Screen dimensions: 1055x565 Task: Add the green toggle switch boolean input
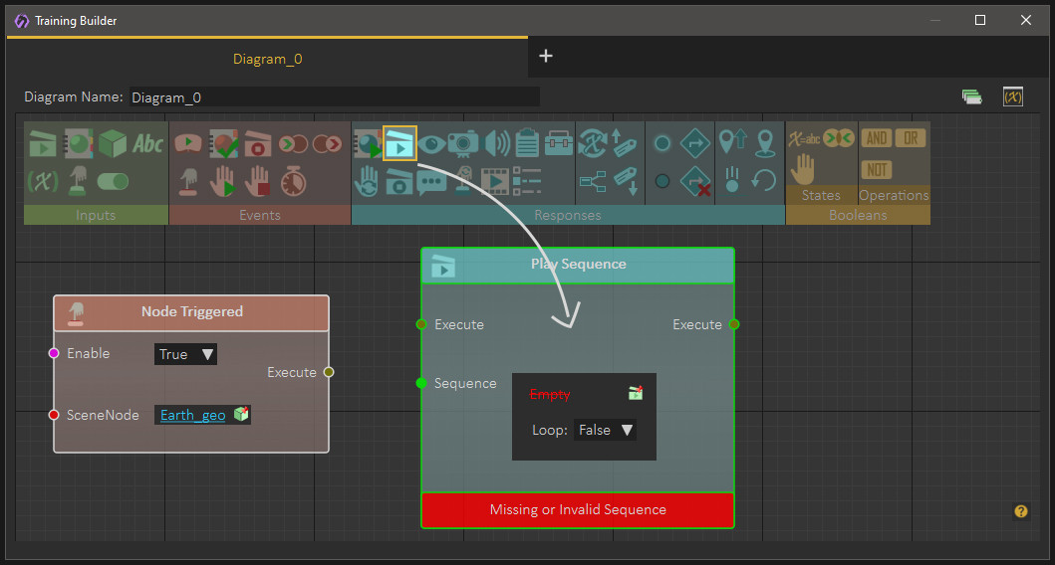(x=113, y=181)
